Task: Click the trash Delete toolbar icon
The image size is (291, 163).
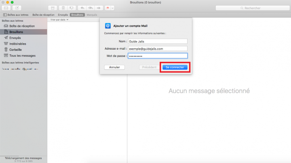Action: coord(63,8)
